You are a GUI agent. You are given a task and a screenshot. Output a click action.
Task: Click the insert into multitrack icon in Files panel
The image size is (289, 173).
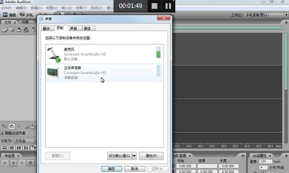(19, 30)
